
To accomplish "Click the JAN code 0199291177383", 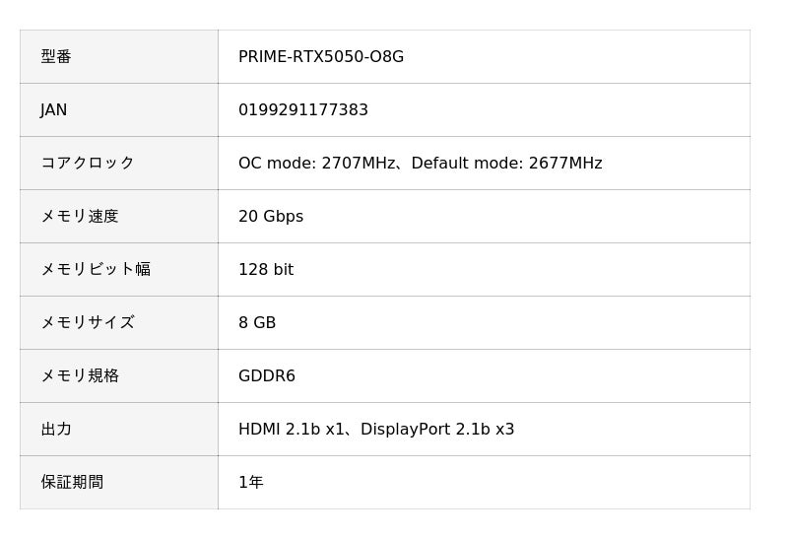I will pyautogui.click(x=303, y=110).
